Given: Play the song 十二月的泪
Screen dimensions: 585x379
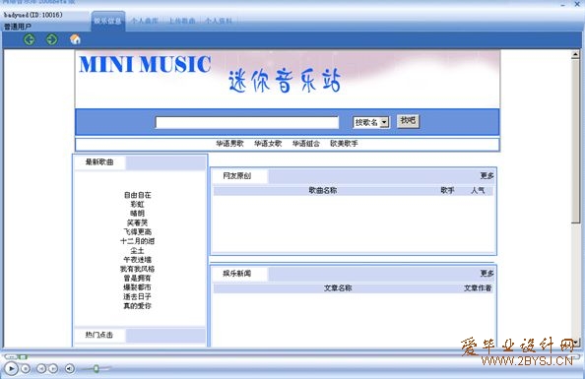Looking at the screenshot, I should point(137,241).
